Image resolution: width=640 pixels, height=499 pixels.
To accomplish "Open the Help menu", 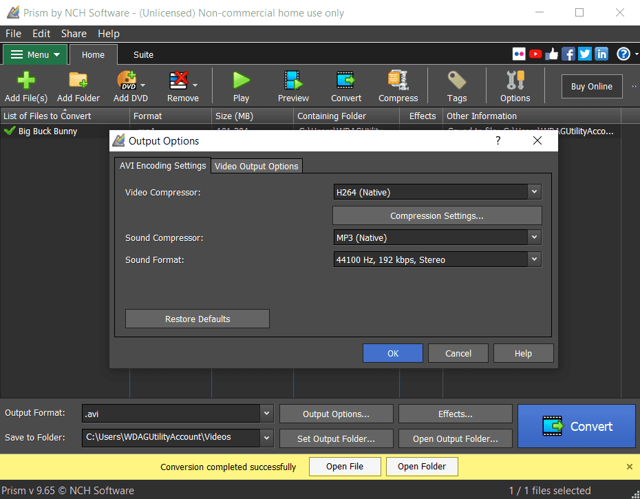I will [x=109, y=34].
